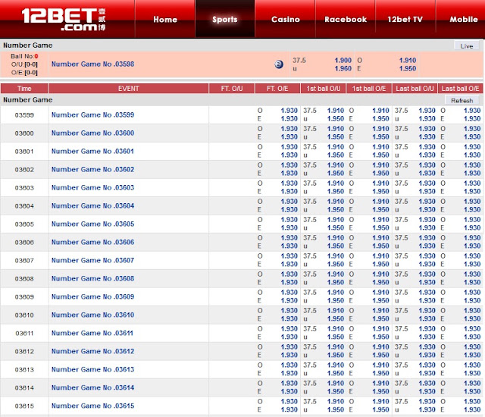Click the blue ball icon in game 03598 row
485x417 pixels.
(279, 64)
